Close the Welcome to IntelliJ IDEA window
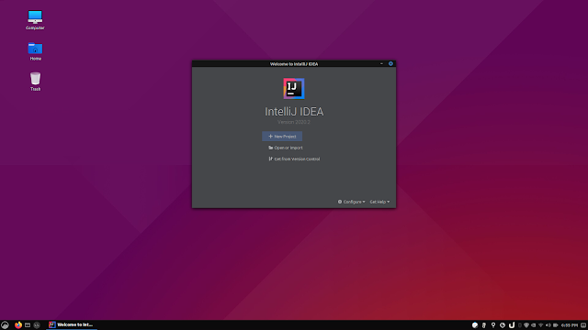This screenshot has width=588, height=330. (x=390, y=63)
